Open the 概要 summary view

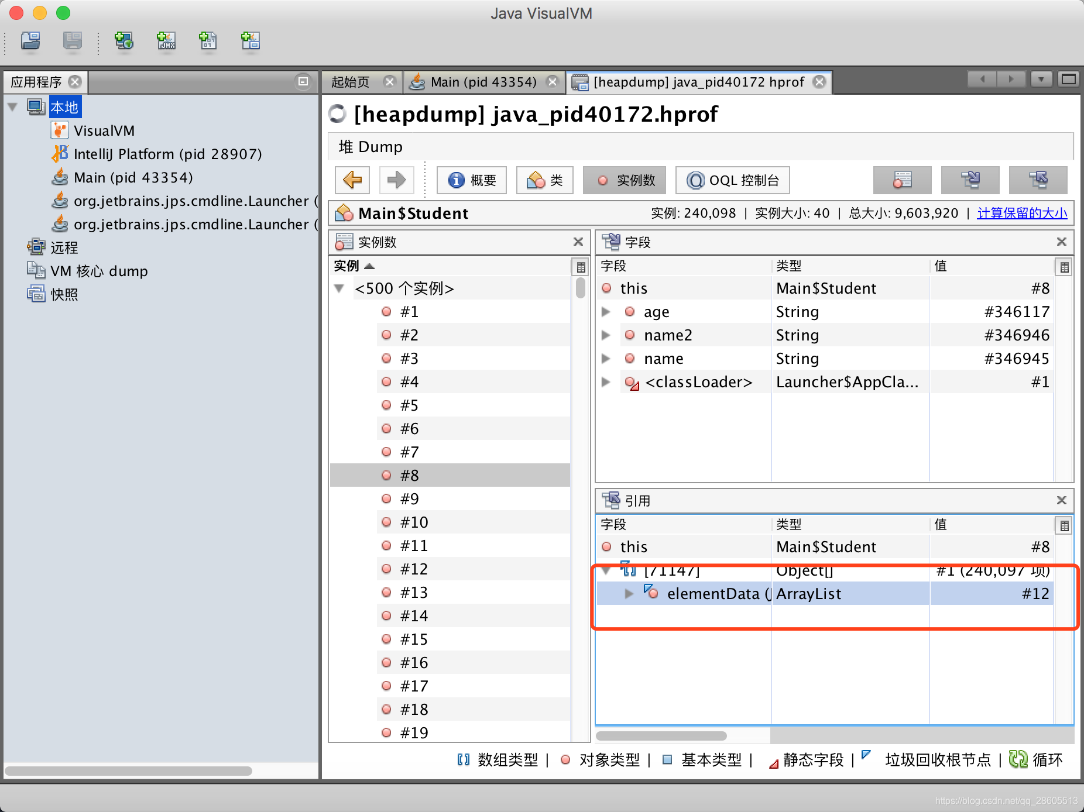(472, 180)
